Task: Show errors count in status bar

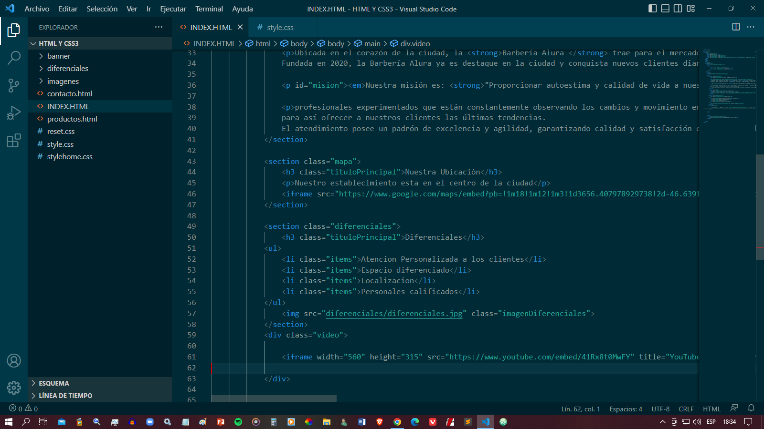Action: click(16, 409)
